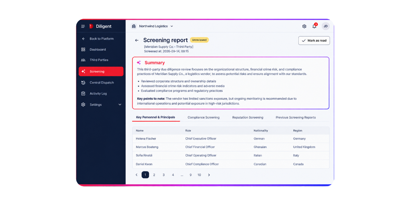Image resolution: width=410 pixels, height=205 pixels.
Task: Open Third Parties people icon
Action: pyautogui.click(x=83, y=60)
